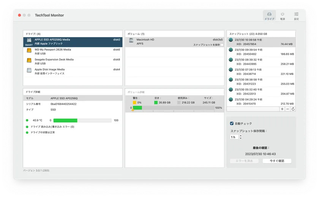Select snapshot XID: 20431223

coord(261,82)
